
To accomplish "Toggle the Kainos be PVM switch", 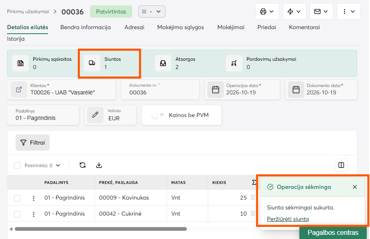I will click(158, 115).
